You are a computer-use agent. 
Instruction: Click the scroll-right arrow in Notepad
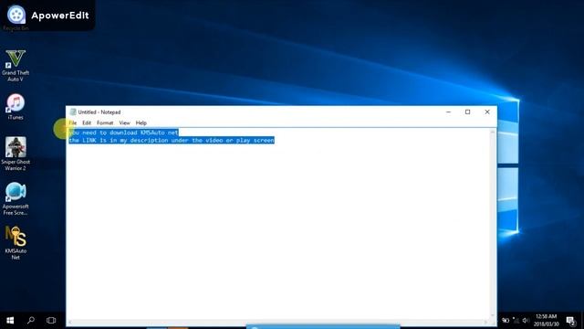click(x=485, y=323)
